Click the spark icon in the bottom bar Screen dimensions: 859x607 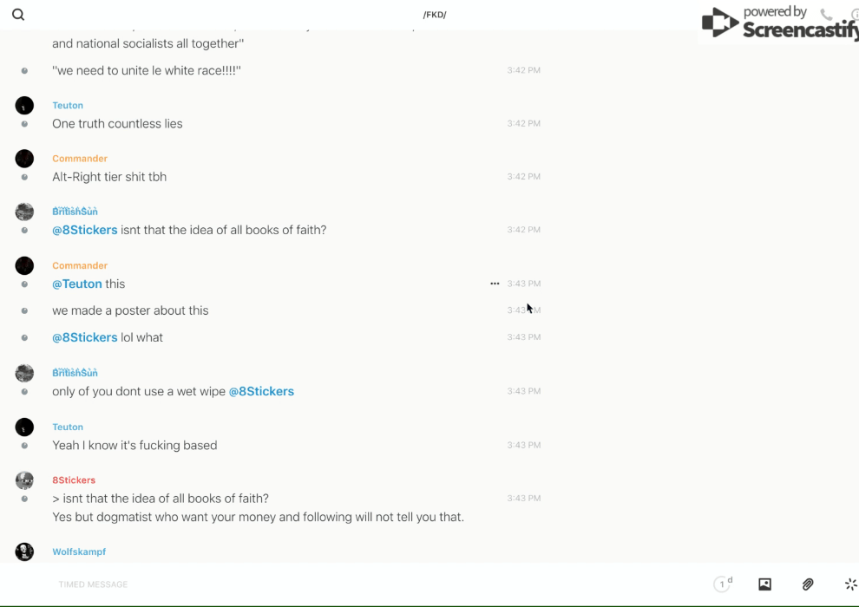850,584
